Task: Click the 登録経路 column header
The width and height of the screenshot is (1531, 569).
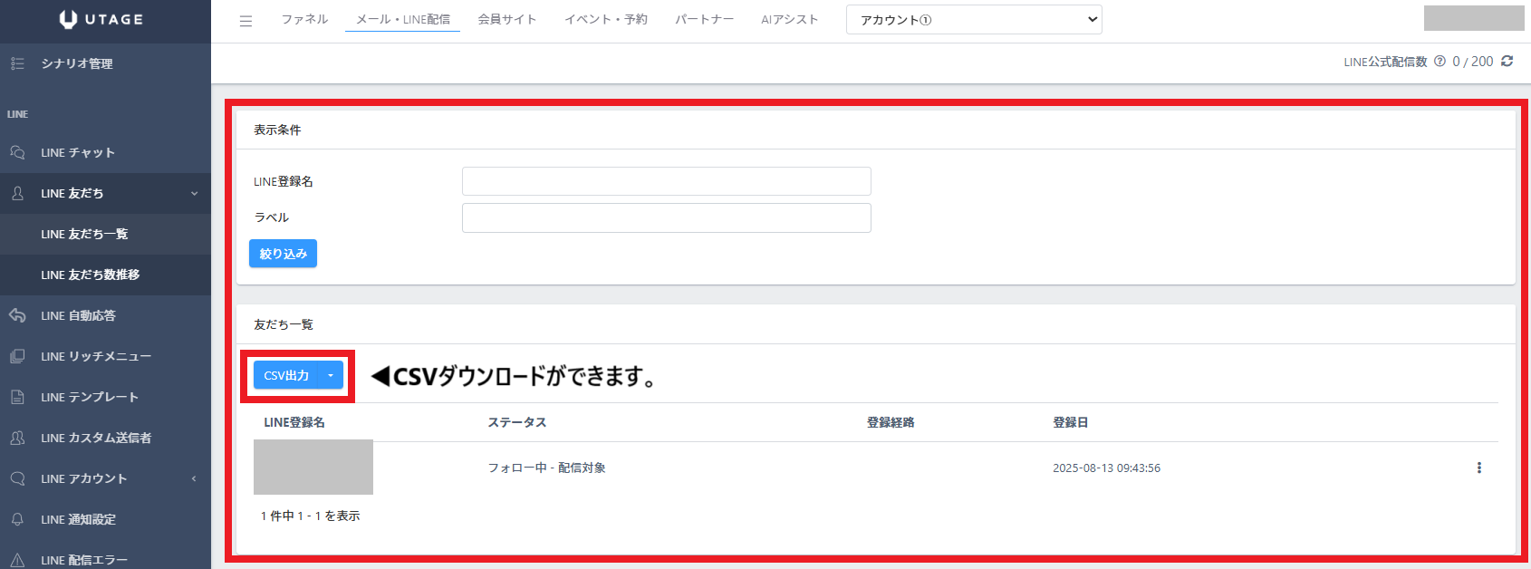Action: 891,422
